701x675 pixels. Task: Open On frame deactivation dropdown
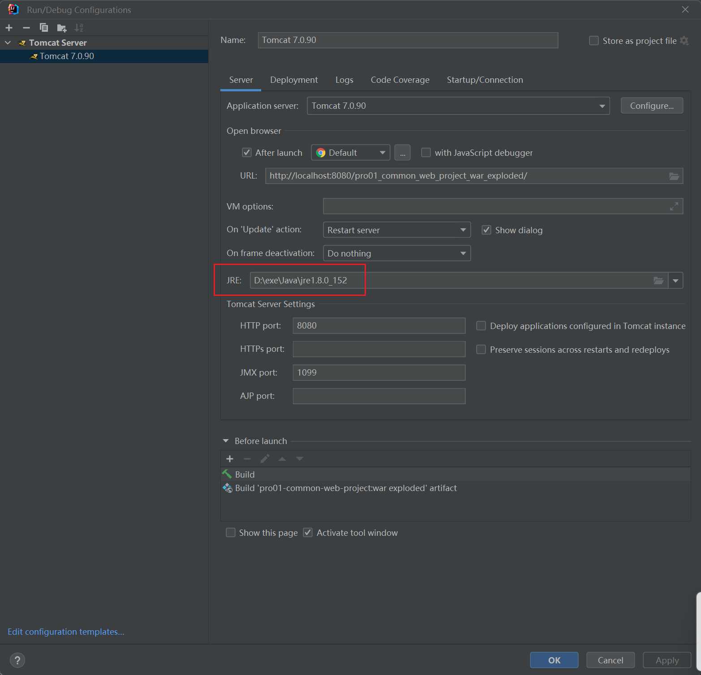pyautogui.click(x=397, y=253)
